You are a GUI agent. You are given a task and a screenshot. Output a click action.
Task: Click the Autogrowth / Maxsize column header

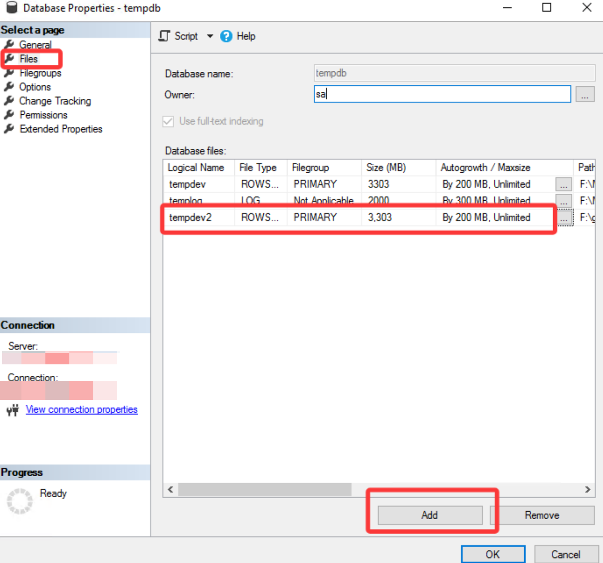504,168
